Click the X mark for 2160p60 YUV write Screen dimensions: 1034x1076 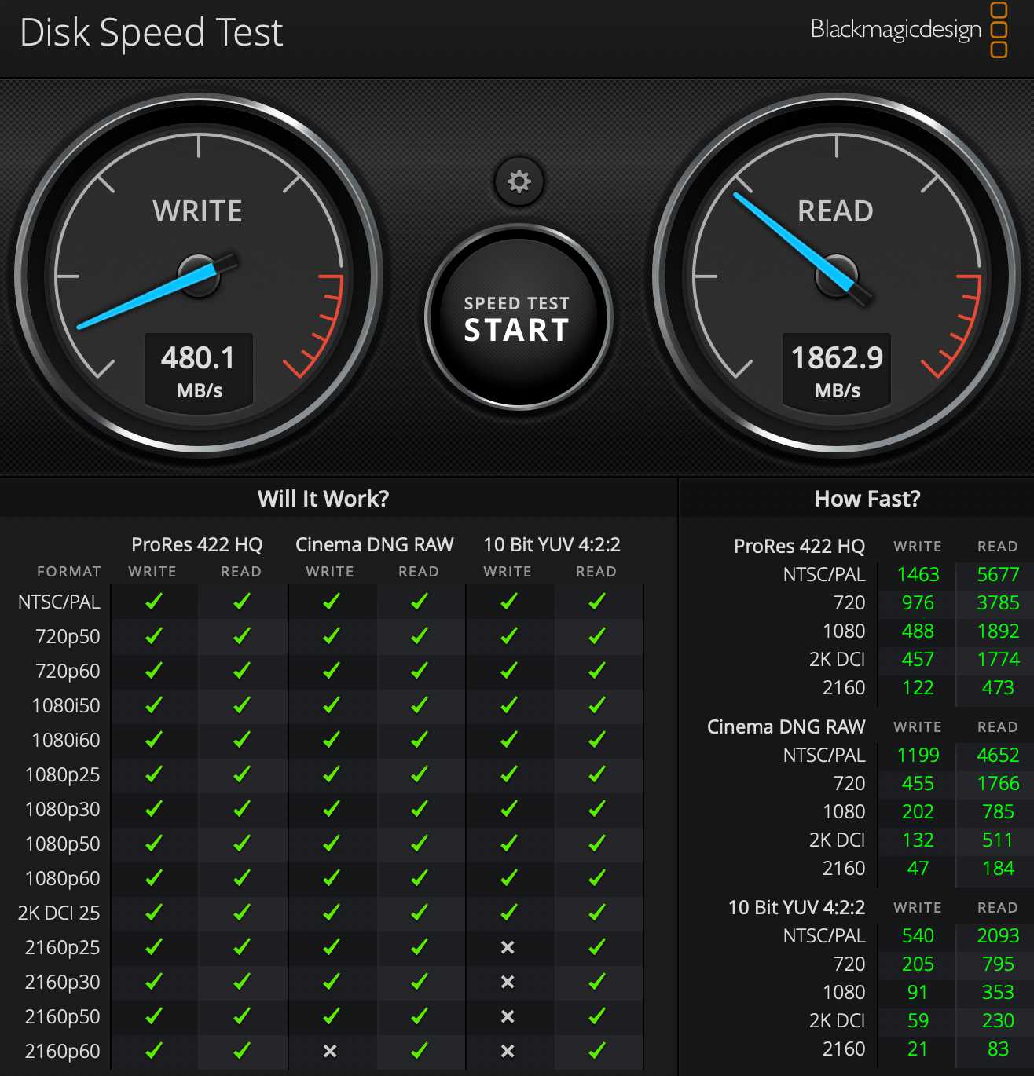[508, 1051]
